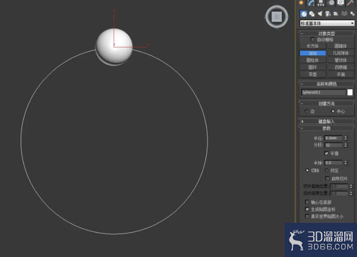Click the ViewCube in the viewport
357x257 pixels.
(x=277, y=17)
